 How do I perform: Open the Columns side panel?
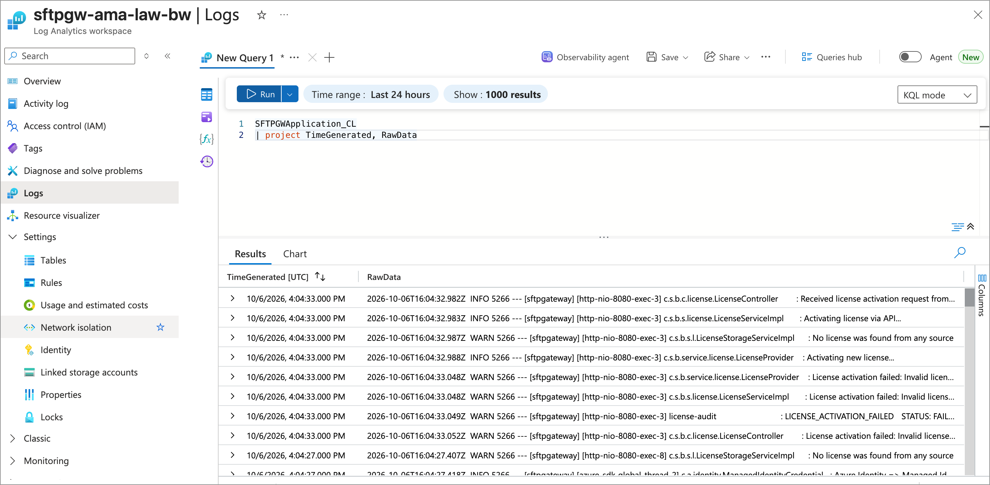[x=982, y=295]
